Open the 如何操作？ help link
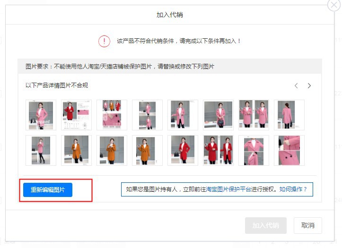 pos(293,189)
